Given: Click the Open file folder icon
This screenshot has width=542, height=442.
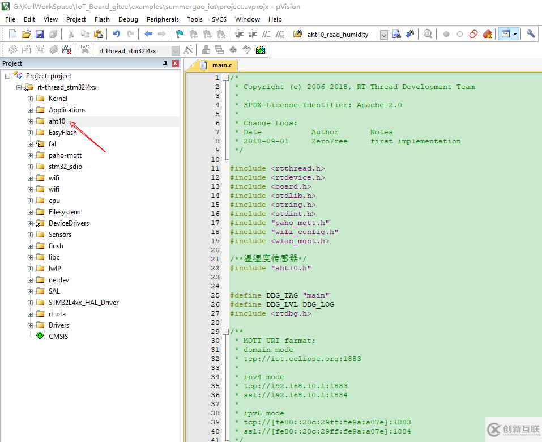Looking at the screenshot, I should pyautogui.click(x=26, y=34).
